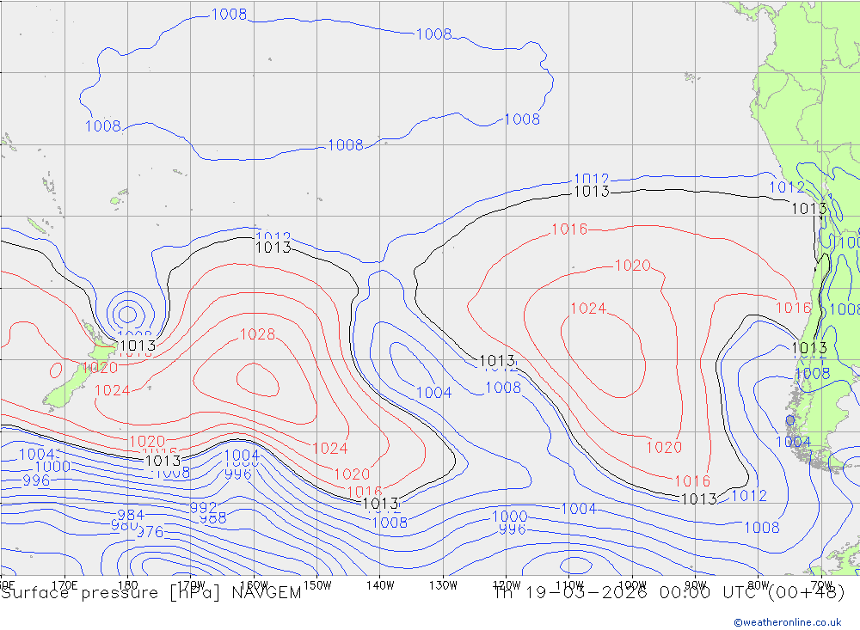Click the closed low center north of New Zealand
The width and height of the screenshot is (860, 630).
coord(128,315)
